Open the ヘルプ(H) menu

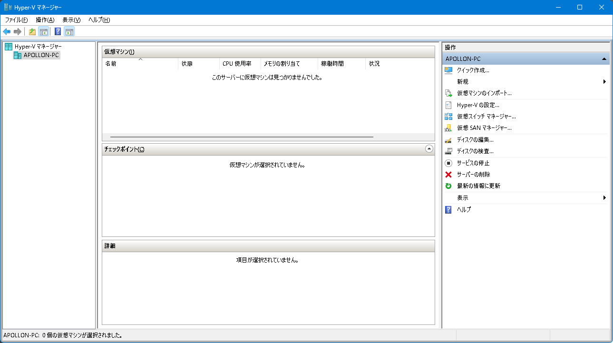click(x=99, y=20)
